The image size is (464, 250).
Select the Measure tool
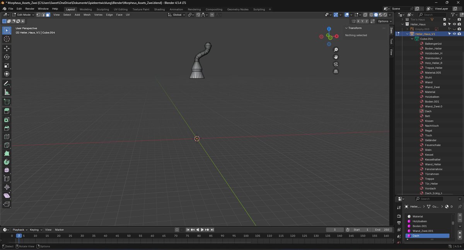click(7, 92)
